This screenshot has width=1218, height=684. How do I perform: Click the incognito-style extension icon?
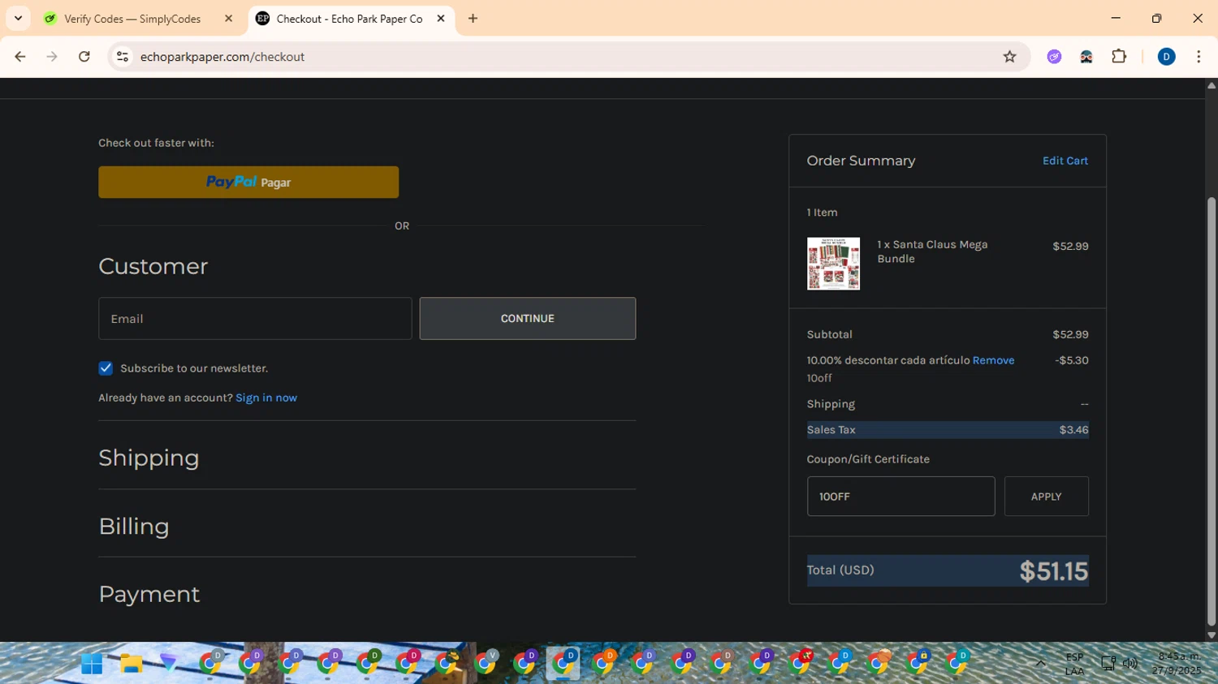click(x=1086, y=57)
